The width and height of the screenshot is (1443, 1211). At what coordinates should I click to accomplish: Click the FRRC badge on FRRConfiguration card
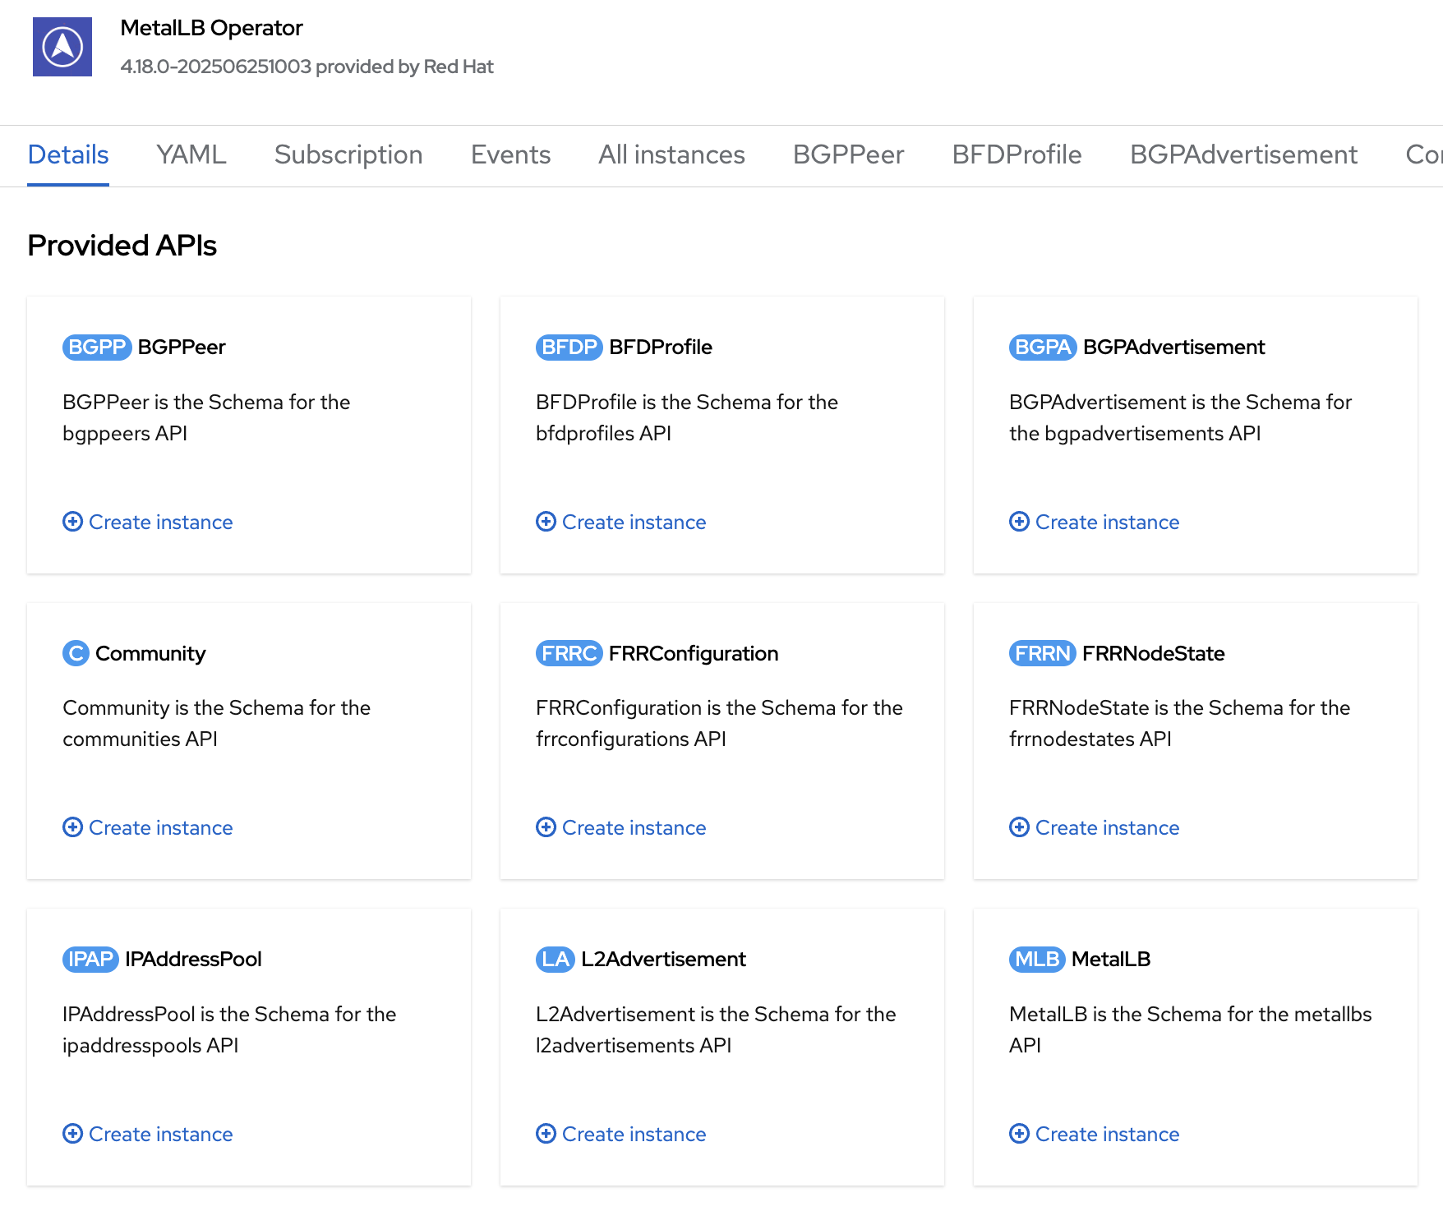click(x=569, y=653)
